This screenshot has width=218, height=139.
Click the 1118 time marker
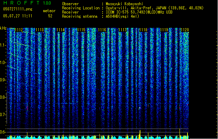(143, 30)
